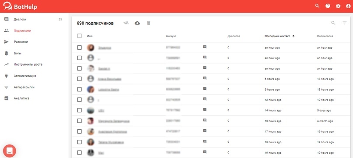Click the 14 hours ago last contact value
Screen dimensions: 353x158
pyautogui.click(x=273, y=111)
